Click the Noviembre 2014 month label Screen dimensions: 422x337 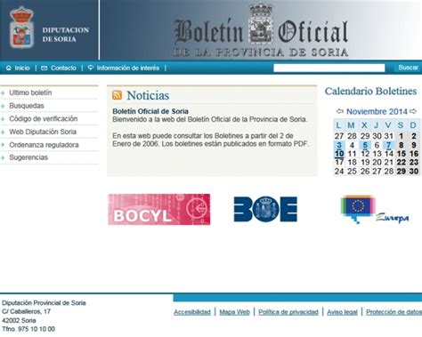click(x=377, y=112)
